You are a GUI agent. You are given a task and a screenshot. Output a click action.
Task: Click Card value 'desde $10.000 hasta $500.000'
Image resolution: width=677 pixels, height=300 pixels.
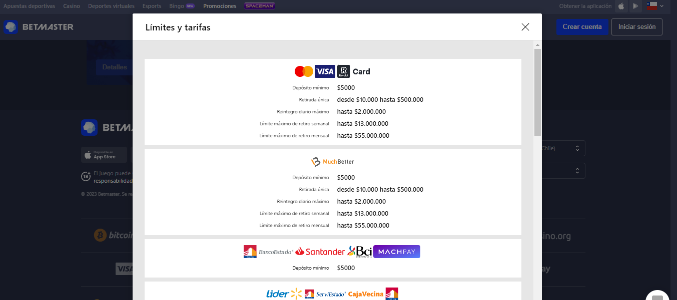[x=380, y=99]
